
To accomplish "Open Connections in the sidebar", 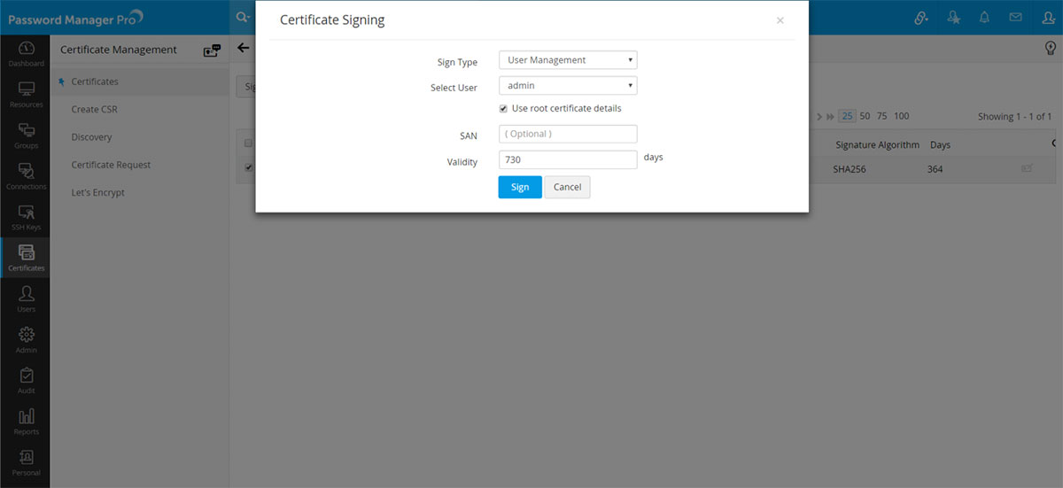I will click(x=26, y=176).
